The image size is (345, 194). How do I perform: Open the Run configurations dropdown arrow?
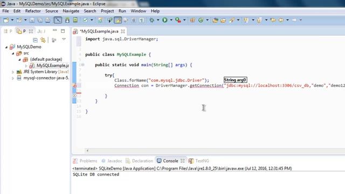click(x=171, y=20)
